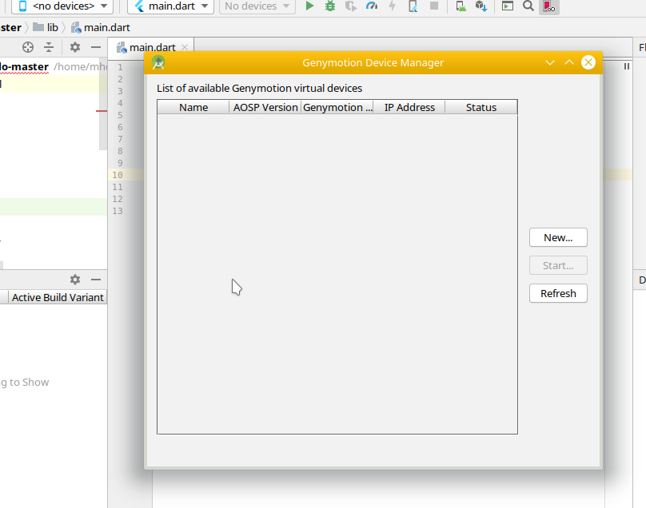Close the Genymotion Device Manager dialog
The width and height of the screenshot is (646, 508).
(x=588, y=62)
